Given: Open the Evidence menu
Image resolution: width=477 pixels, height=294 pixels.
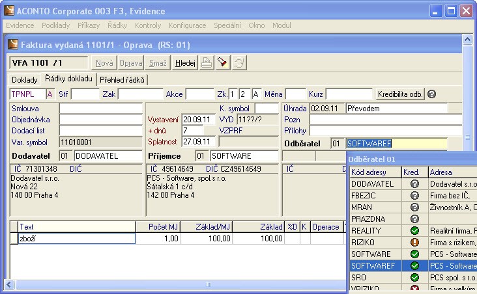Looking at the screenshot, I should [x=20, y=25].
